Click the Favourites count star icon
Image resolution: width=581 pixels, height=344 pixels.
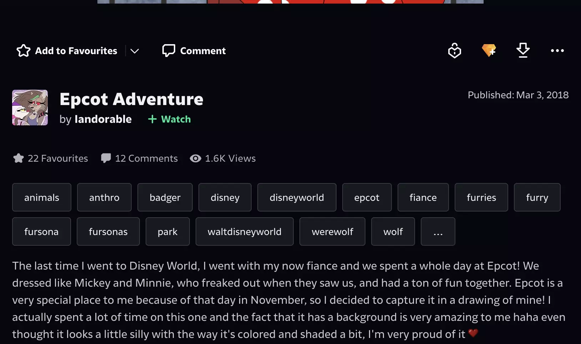[19, 158]
